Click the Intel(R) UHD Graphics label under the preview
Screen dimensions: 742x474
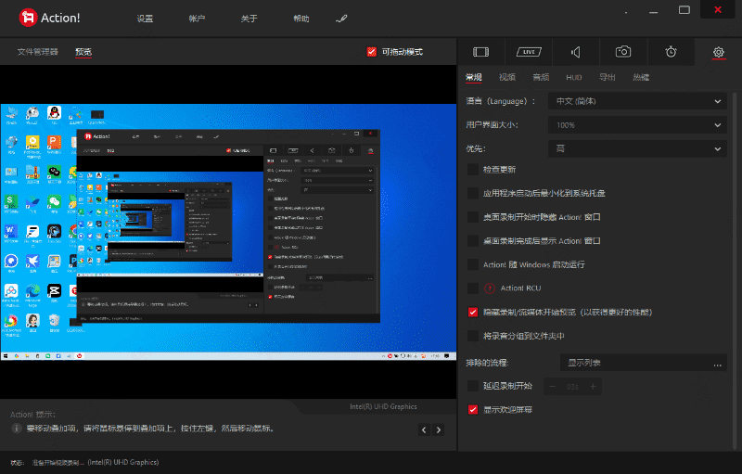pos(383,406)
